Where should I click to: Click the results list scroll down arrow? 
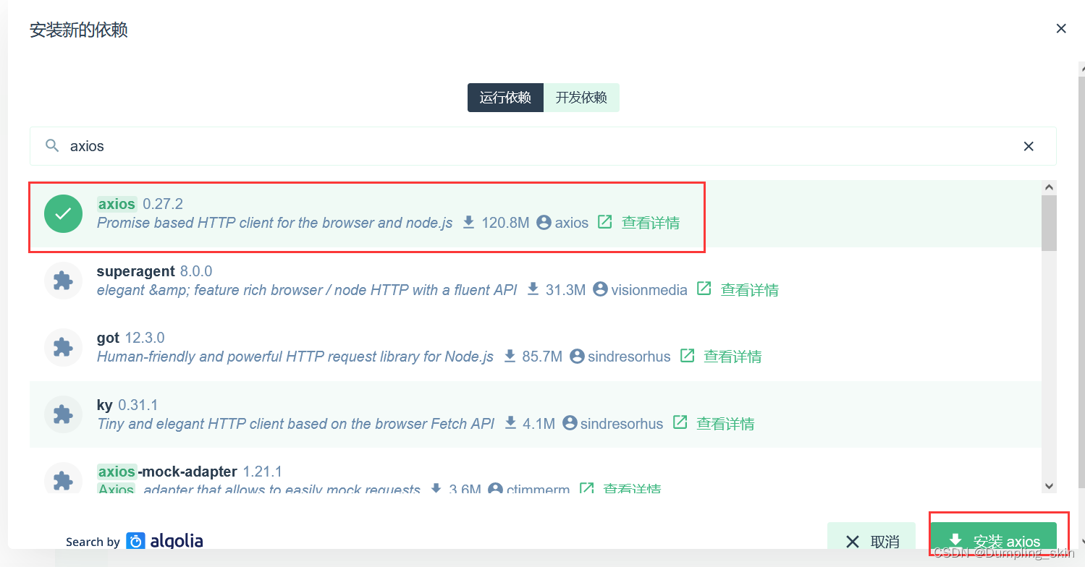coord(1049,487)
